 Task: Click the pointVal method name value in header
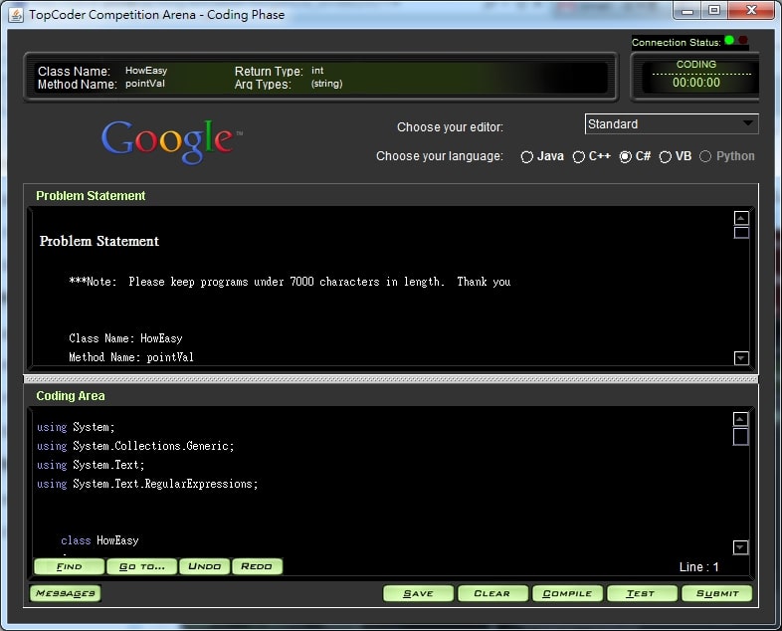pos(144,84)
